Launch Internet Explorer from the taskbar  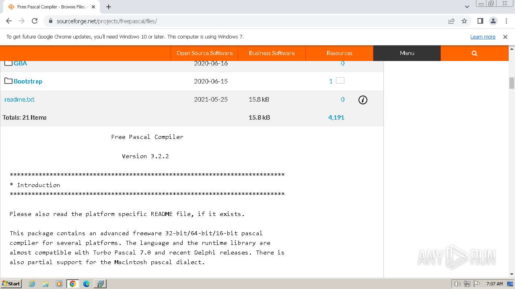click(32, 284)
